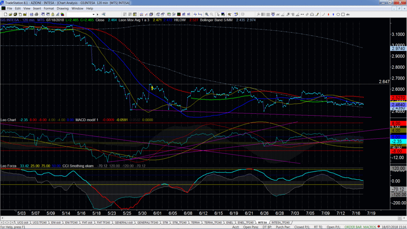
Task: Select the arc drawing tool
Action: click(x=312, y=15)
